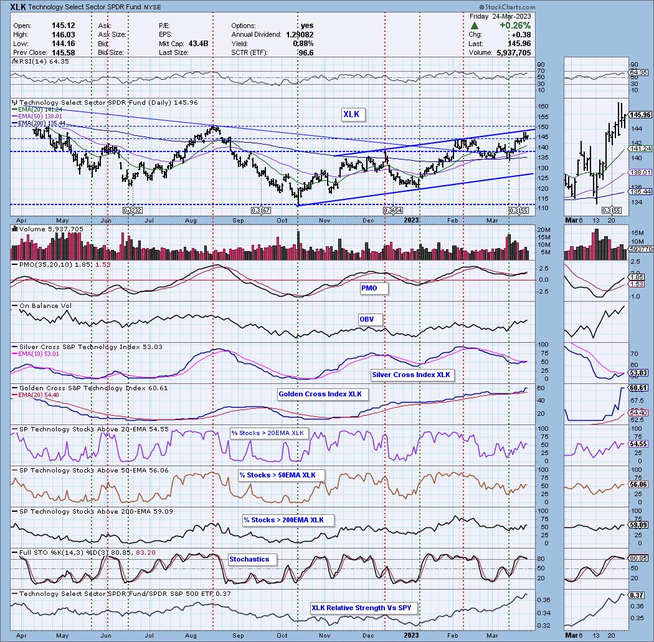Click the Stocks Above 20-EMA 54.55 legend
This screenshot has height=642, width=654.
point(94,429)
